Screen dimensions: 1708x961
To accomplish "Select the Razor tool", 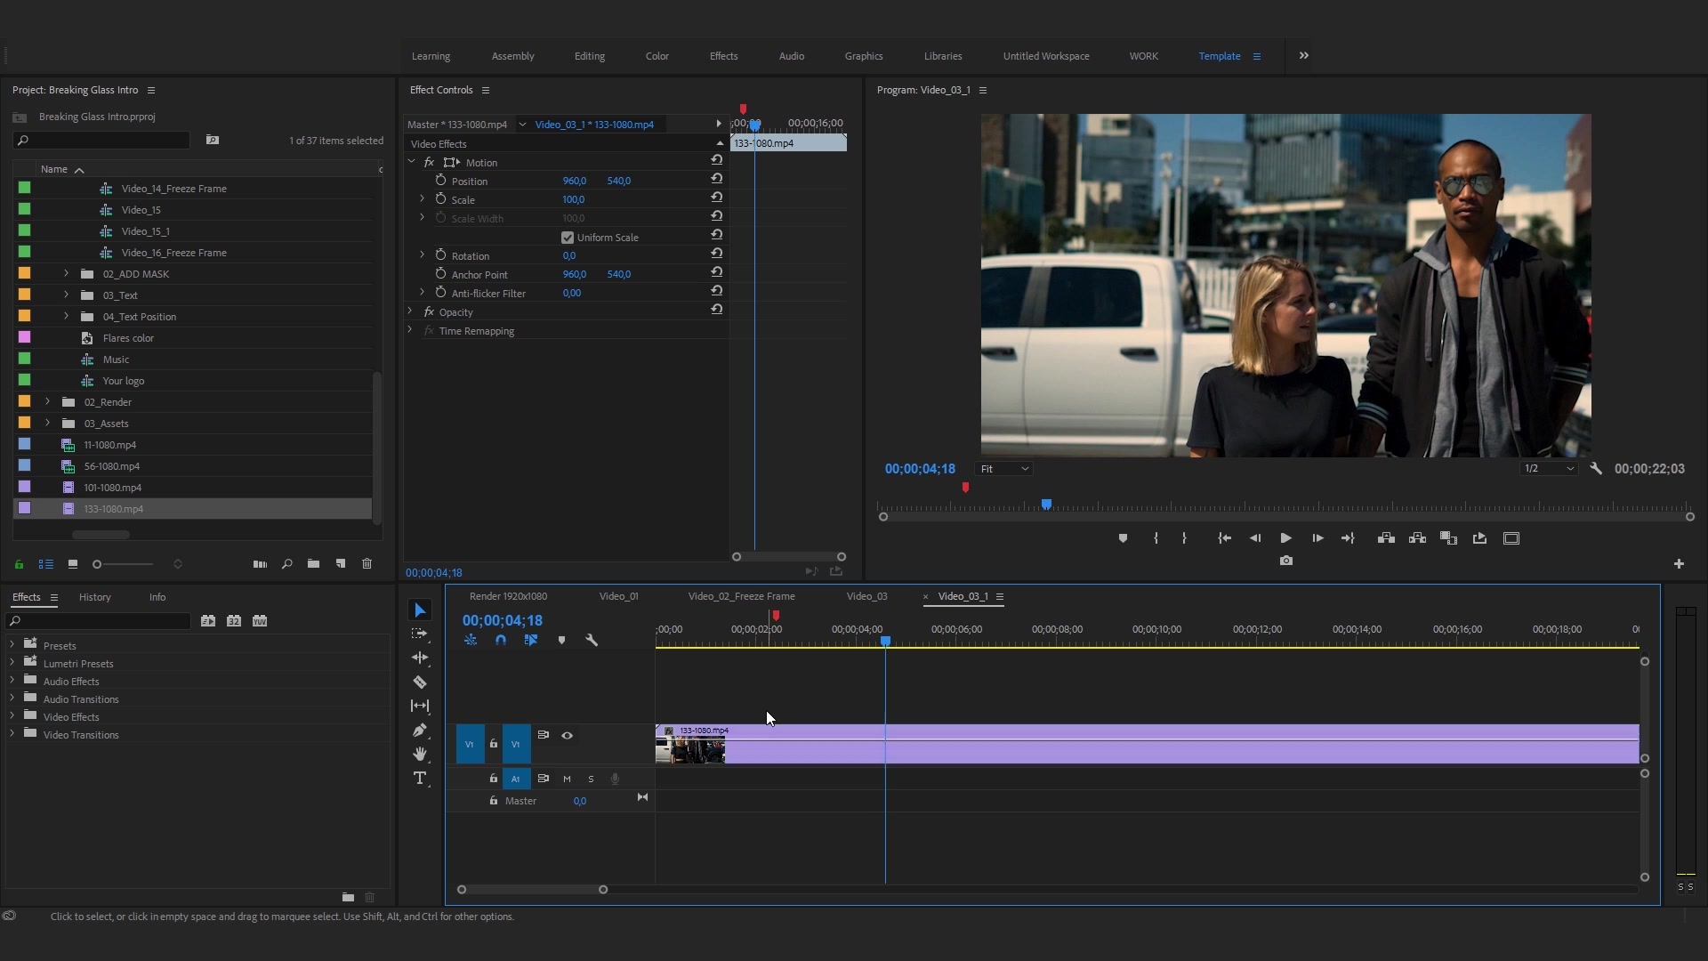I will (x=420, y=682).
